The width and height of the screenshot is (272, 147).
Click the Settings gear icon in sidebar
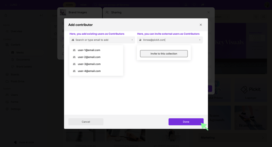coord(7,109)
